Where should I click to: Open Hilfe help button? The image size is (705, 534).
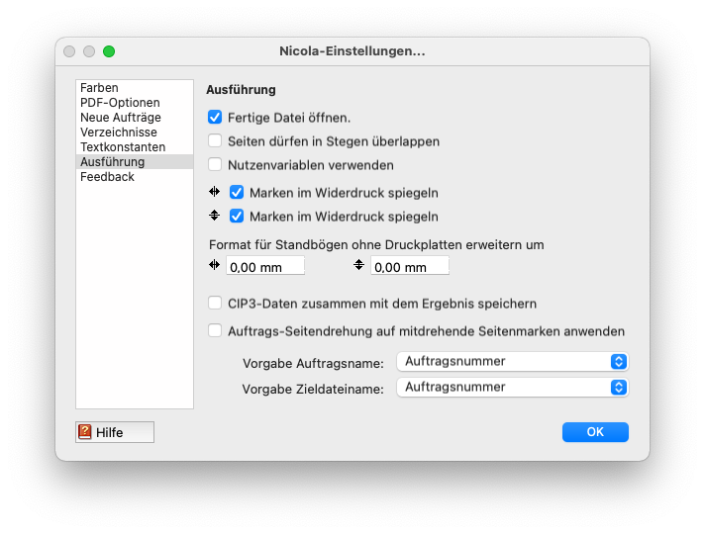(115, 432)
